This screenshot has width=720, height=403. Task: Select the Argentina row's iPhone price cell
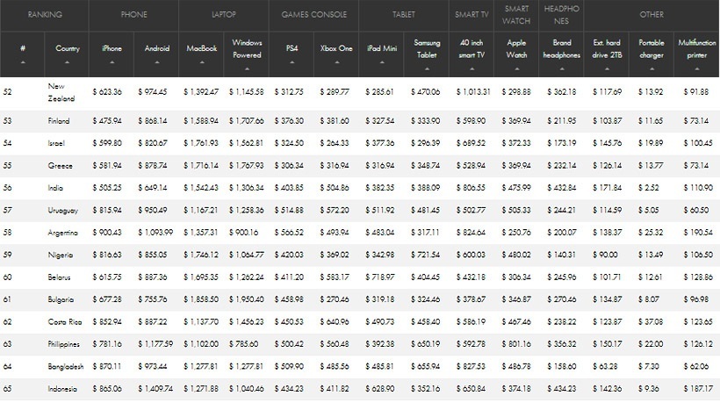pos(112,233)
